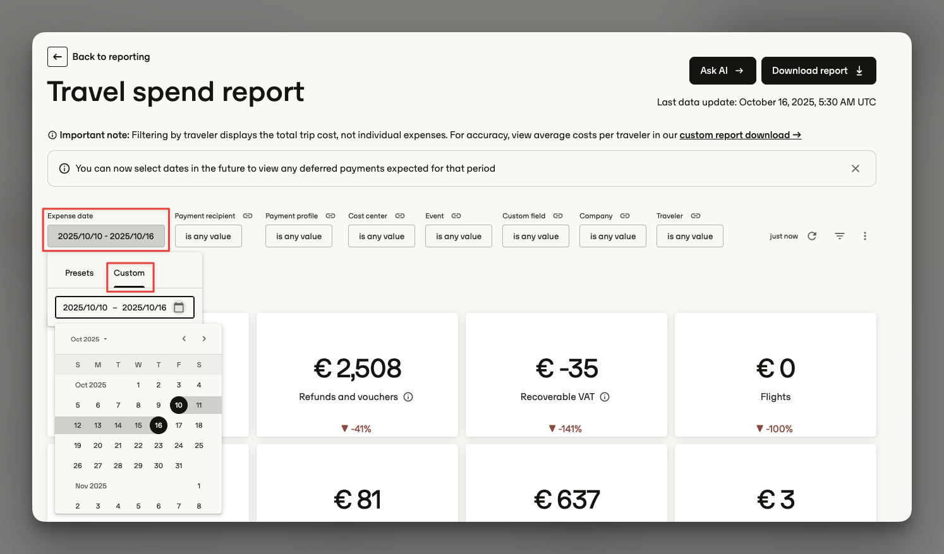Open the Ask AI assistant
This screenshot has height=554, width=944.
[722, 71]
